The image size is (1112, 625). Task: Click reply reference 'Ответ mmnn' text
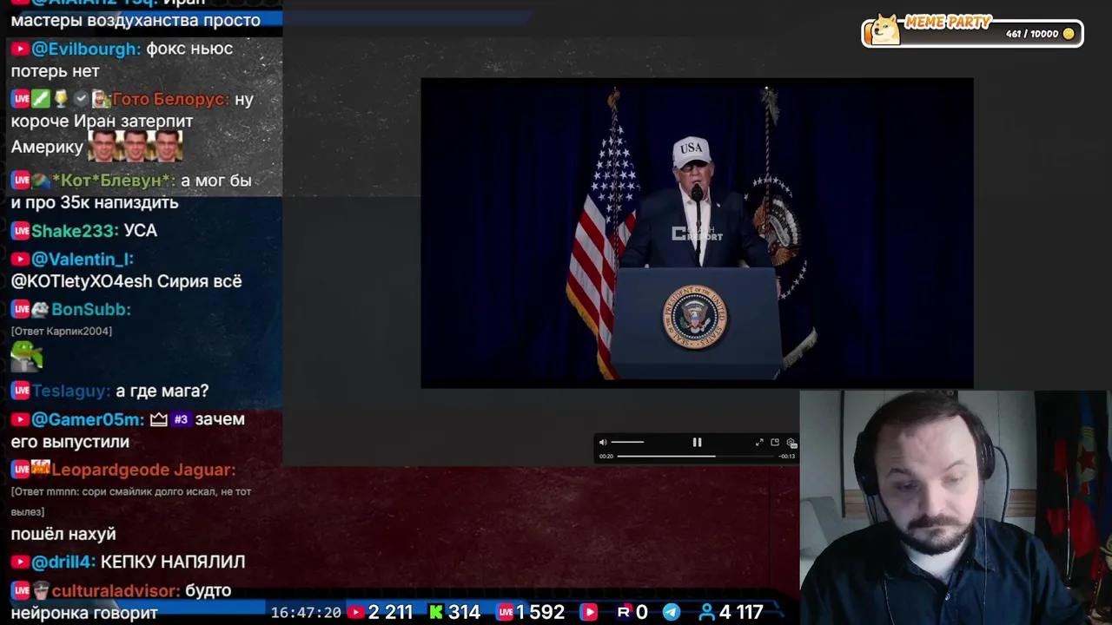[130, 501]
